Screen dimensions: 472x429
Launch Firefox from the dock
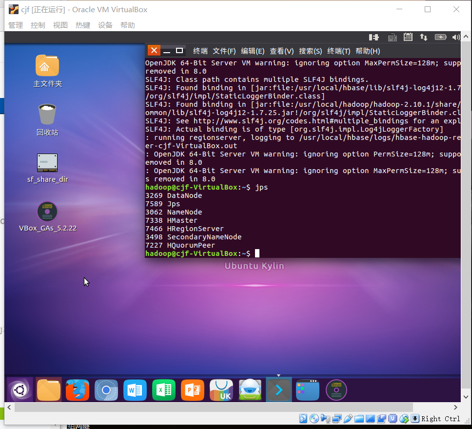pyautogui.click(x=78, y=390)
